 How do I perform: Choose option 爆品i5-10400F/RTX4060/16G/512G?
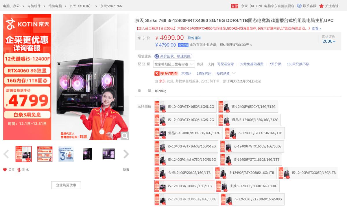pos(189,133)
